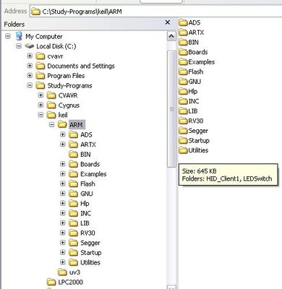
Task: Click the folder tree scroll up arrow
Action: tap(171, 36)
